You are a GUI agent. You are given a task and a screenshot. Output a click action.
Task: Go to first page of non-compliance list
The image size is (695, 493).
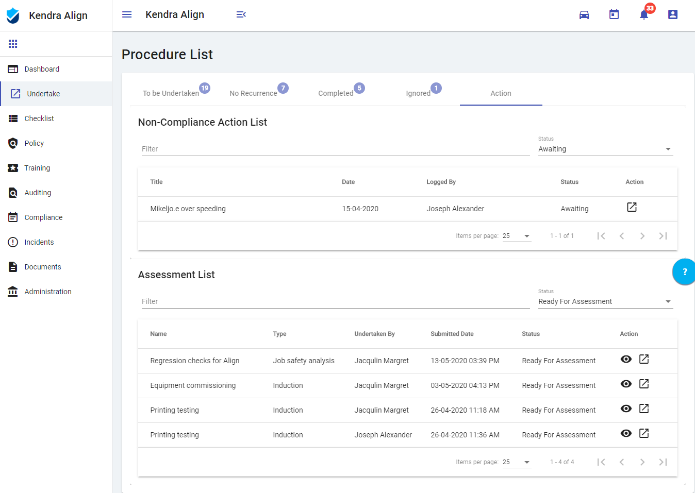click(601, 236)
